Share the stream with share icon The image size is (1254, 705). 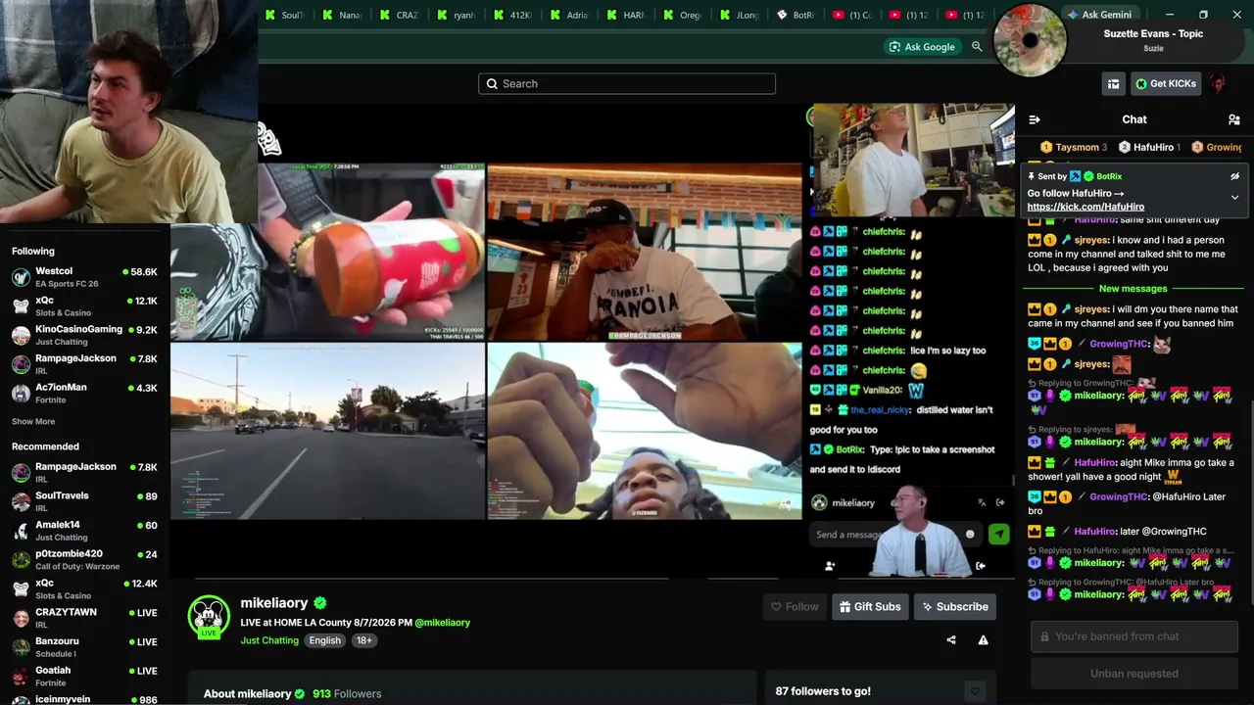coord(951,640)
